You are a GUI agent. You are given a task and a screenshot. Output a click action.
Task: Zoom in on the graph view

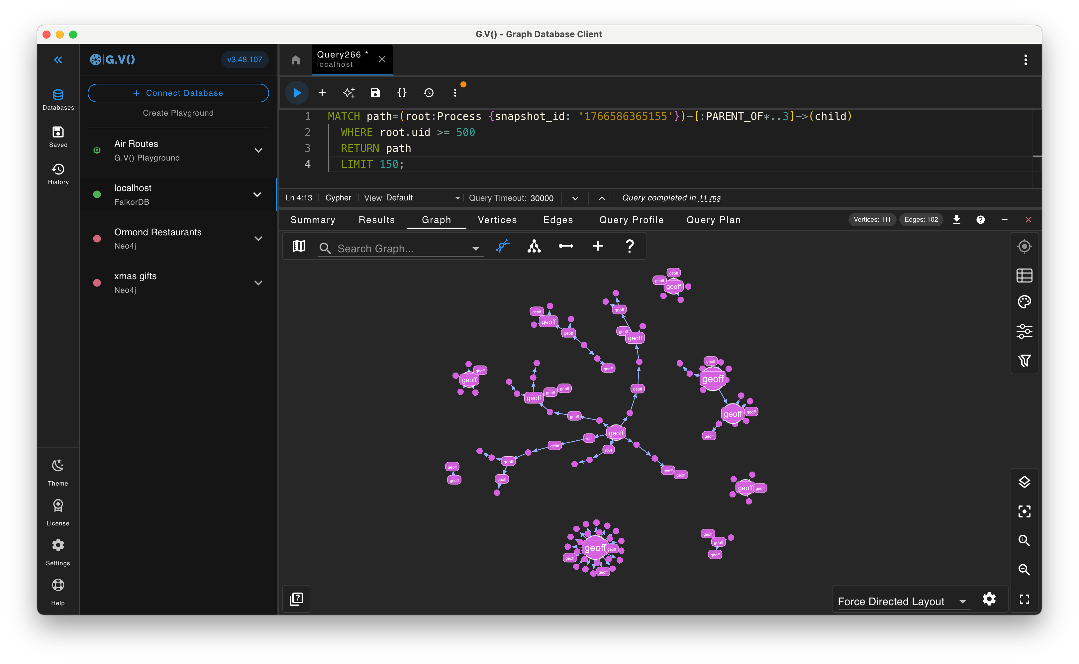click(x=1025, y=541)
